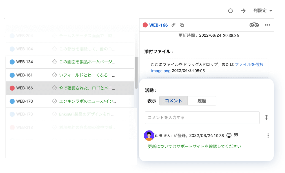Switch to the 履歴 history tab
The height and width of the screenshot is (173, 285).
[202, 101]
